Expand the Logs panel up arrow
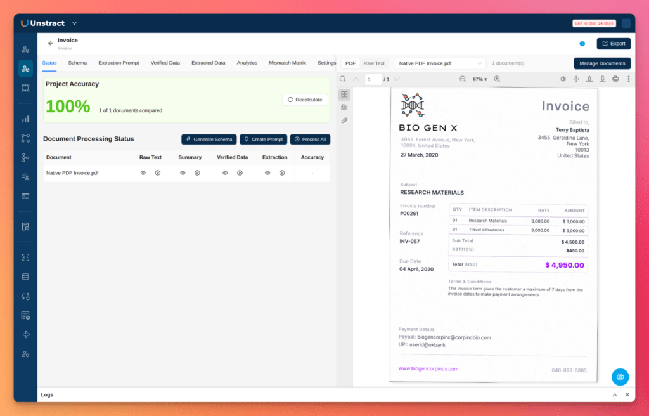The image size is (649, 416). [x=615, y=395]
